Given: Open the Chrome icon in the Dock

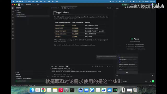Looking at the screenshot, I should [43, 90].
